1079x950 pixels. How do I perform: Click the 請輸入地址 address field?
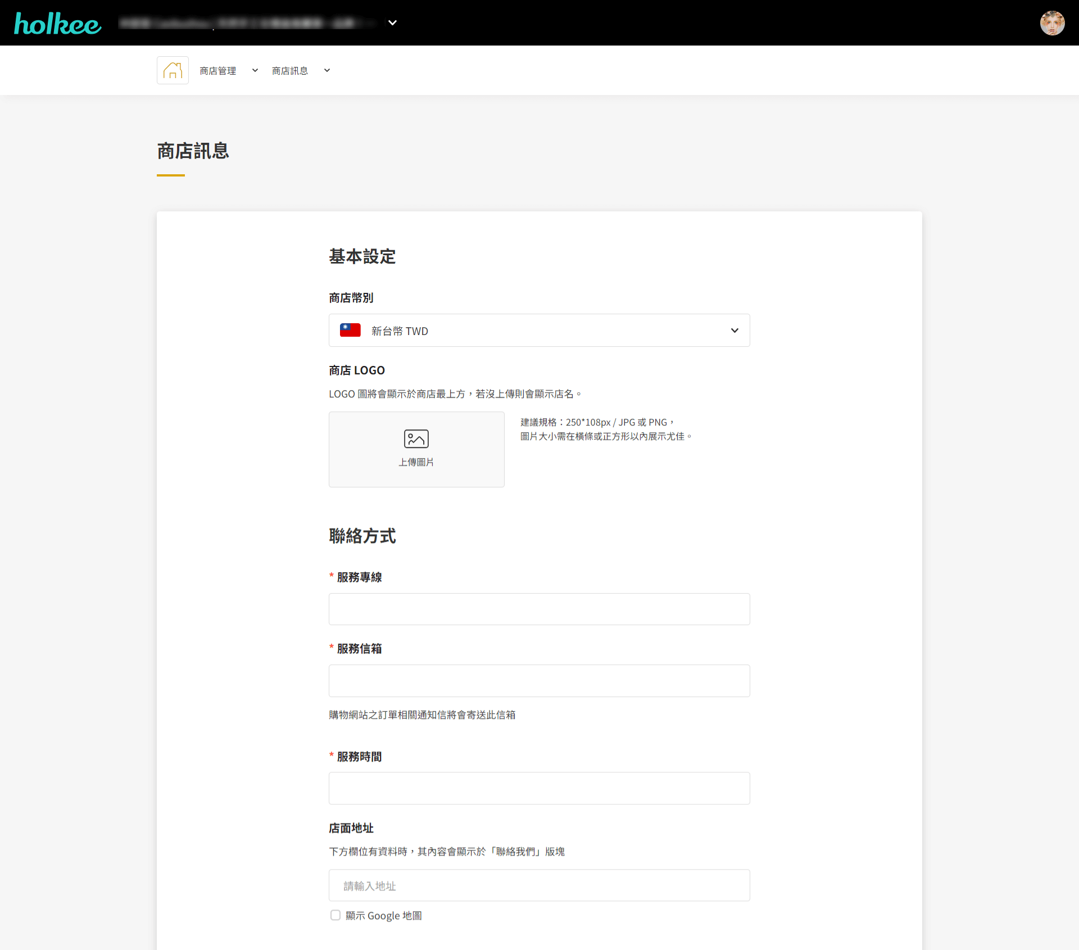coord(539,885)
